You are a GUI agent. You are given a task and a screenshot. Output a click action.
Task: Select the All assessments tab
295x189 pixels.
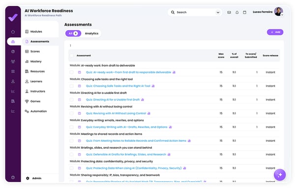(x=73, y=33)
